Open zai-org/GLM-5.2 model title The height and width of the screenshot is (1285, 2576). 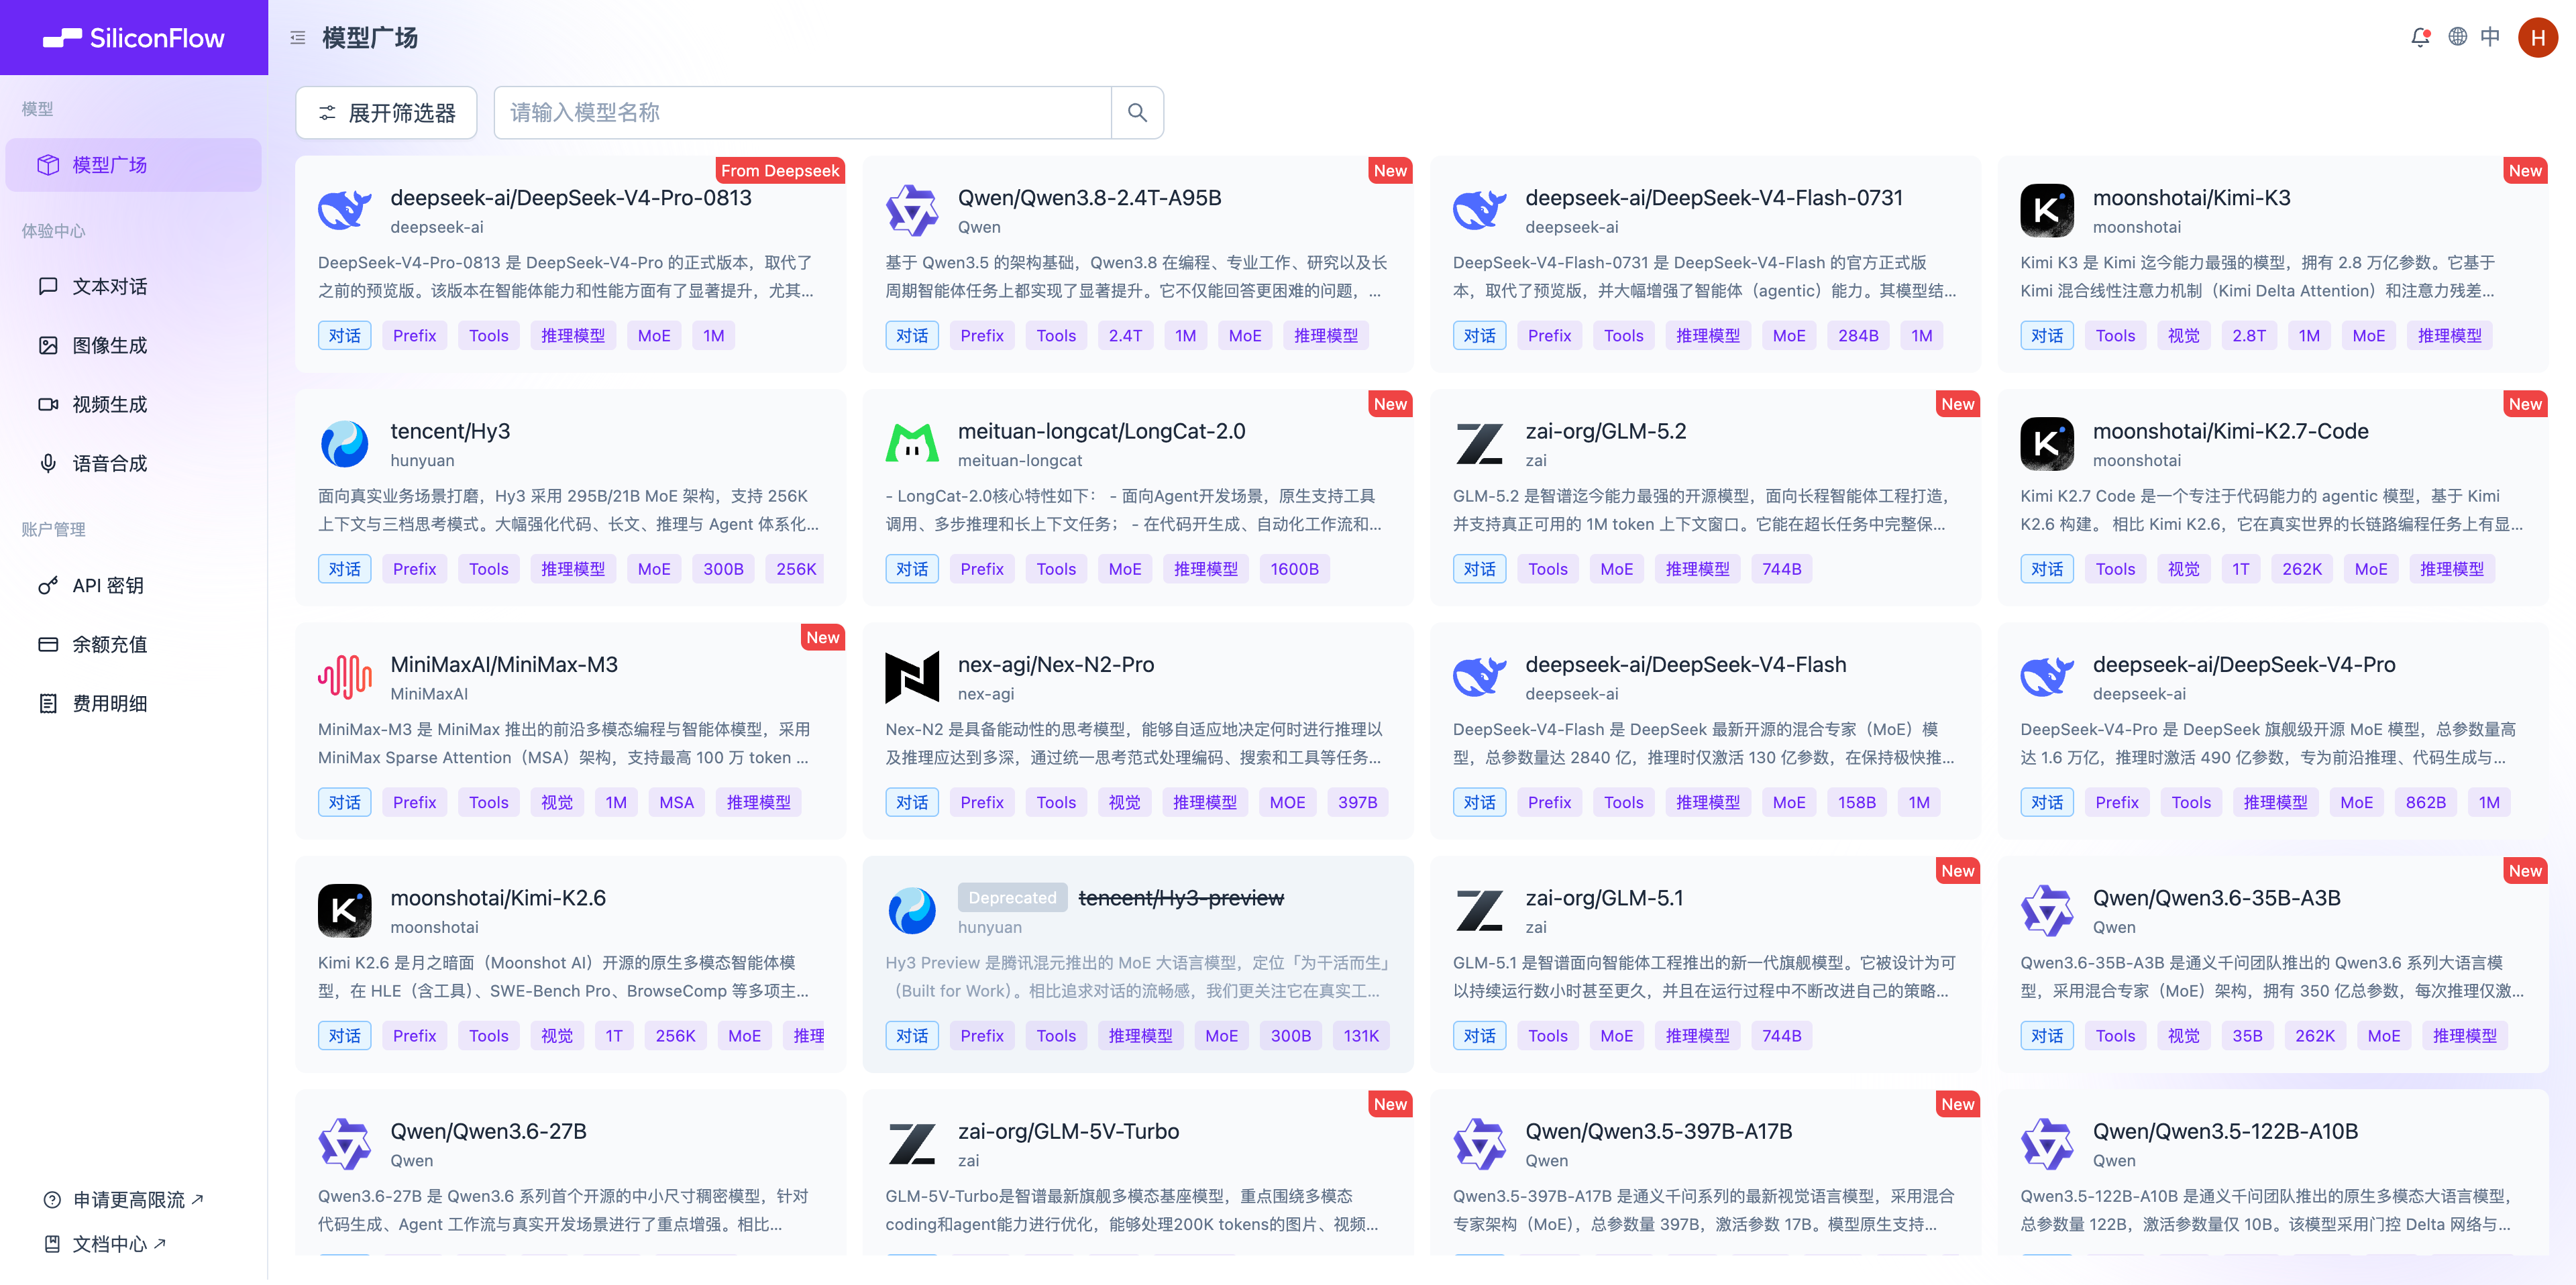pyautogui.click(x=1606, y=431)
